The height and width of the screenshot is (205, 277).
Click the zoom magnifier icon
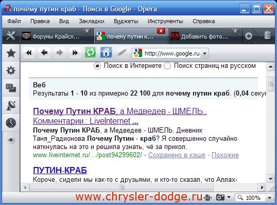click(x=240, y=197)
